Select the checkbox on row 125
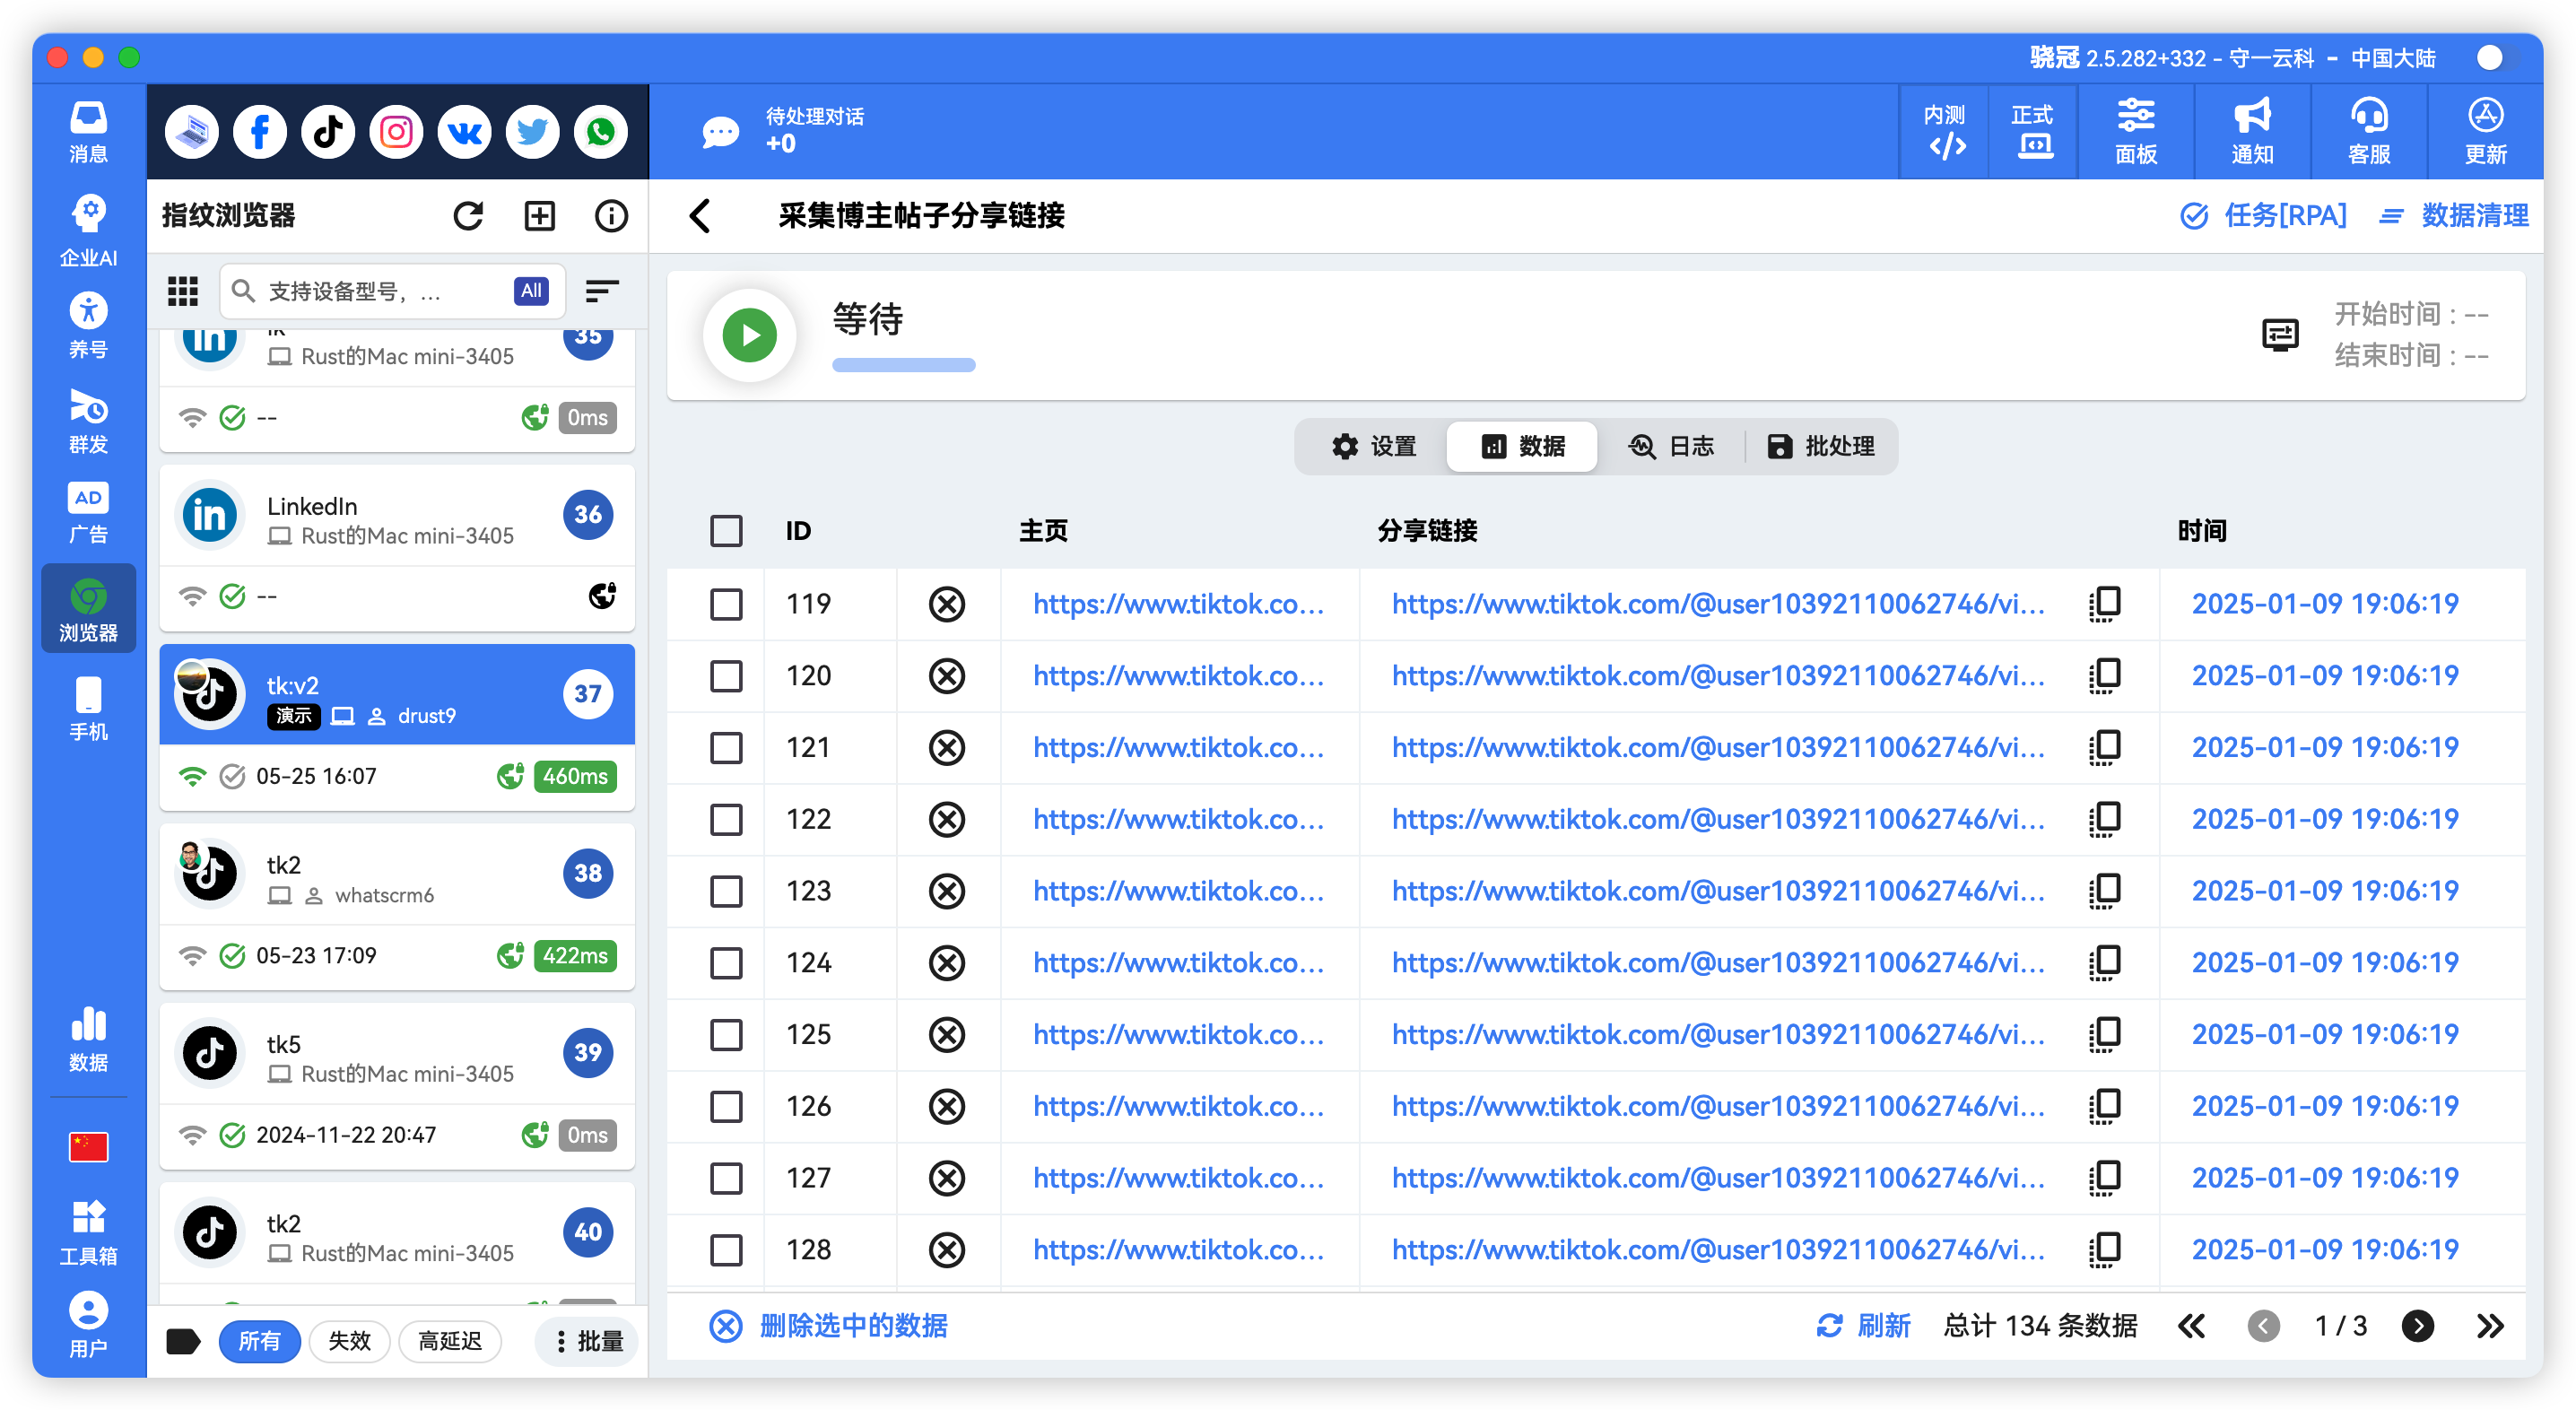 [726, 1034]
